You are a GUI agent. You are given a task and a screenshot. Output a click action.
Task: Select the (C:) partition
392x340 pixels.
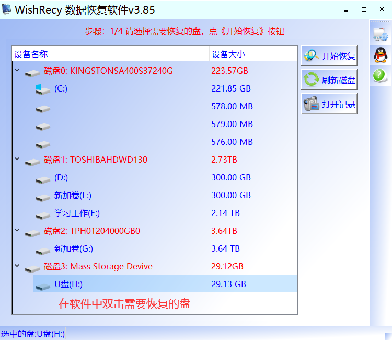click(61, 88)
